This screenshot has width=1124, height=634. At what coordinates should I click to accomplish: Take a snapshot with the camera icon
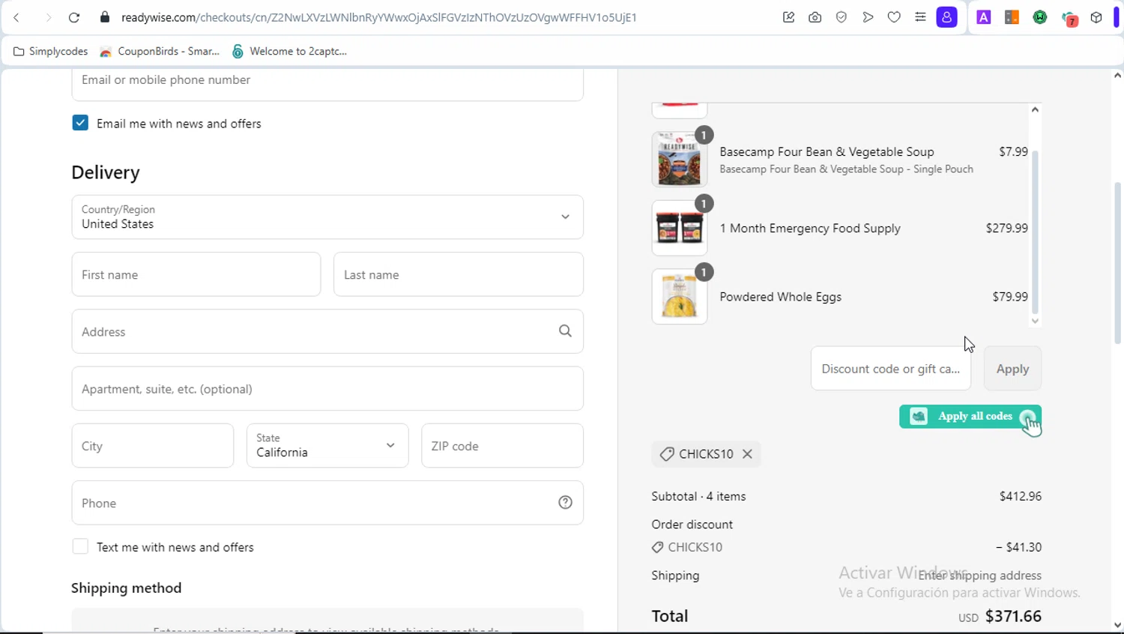click(815, 17)
